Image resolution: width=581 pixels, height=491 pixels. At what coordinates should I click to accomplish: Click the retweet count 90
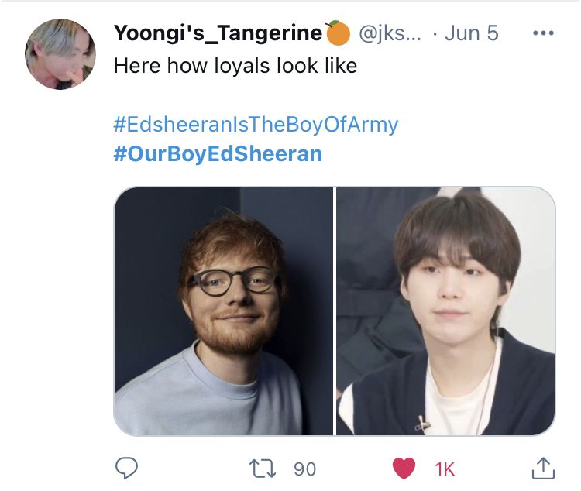click(x=304, y=469)
